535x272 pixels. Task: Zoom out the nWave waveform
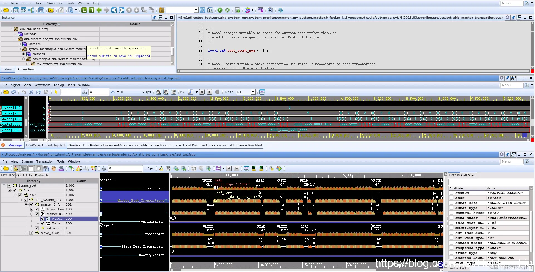coord(159,92)
